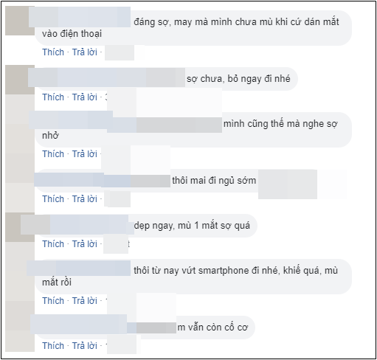Image resolution: width=377 pixels, height=360 pixels.
Task: Open blurred author name before 'đáng sợ, may mà'
Action: coord(80,17)
